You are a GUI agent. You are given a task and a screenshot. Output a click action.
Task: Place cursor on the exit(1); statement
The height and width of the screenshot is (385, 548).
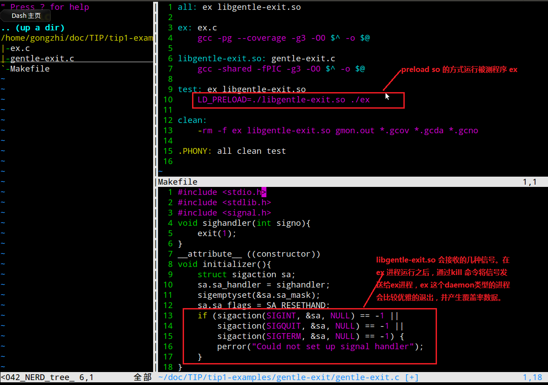tap(217, 233)
